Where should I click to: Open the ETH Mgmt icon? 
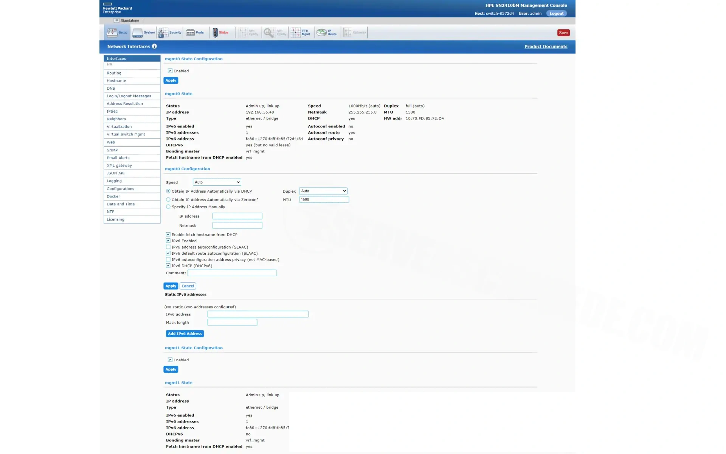pyautogui.click(x=296, y=33)
